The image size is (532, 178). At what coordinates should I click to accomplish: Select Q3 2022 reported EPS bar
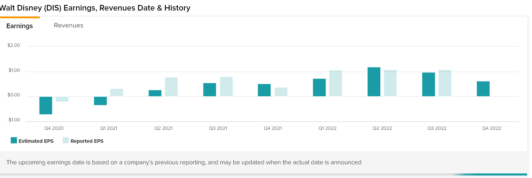click(x=445, y=83)
